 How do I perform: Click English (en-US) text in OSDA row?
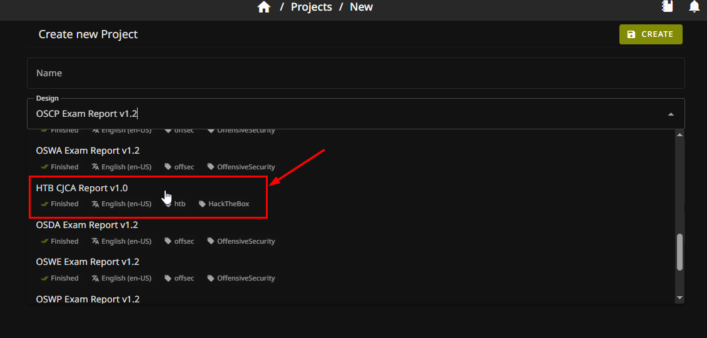[x=126, y=241]
